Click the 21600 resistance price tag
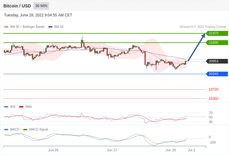Image resolution: width=229 pixels, height=155 pixels. coord(217,42)
